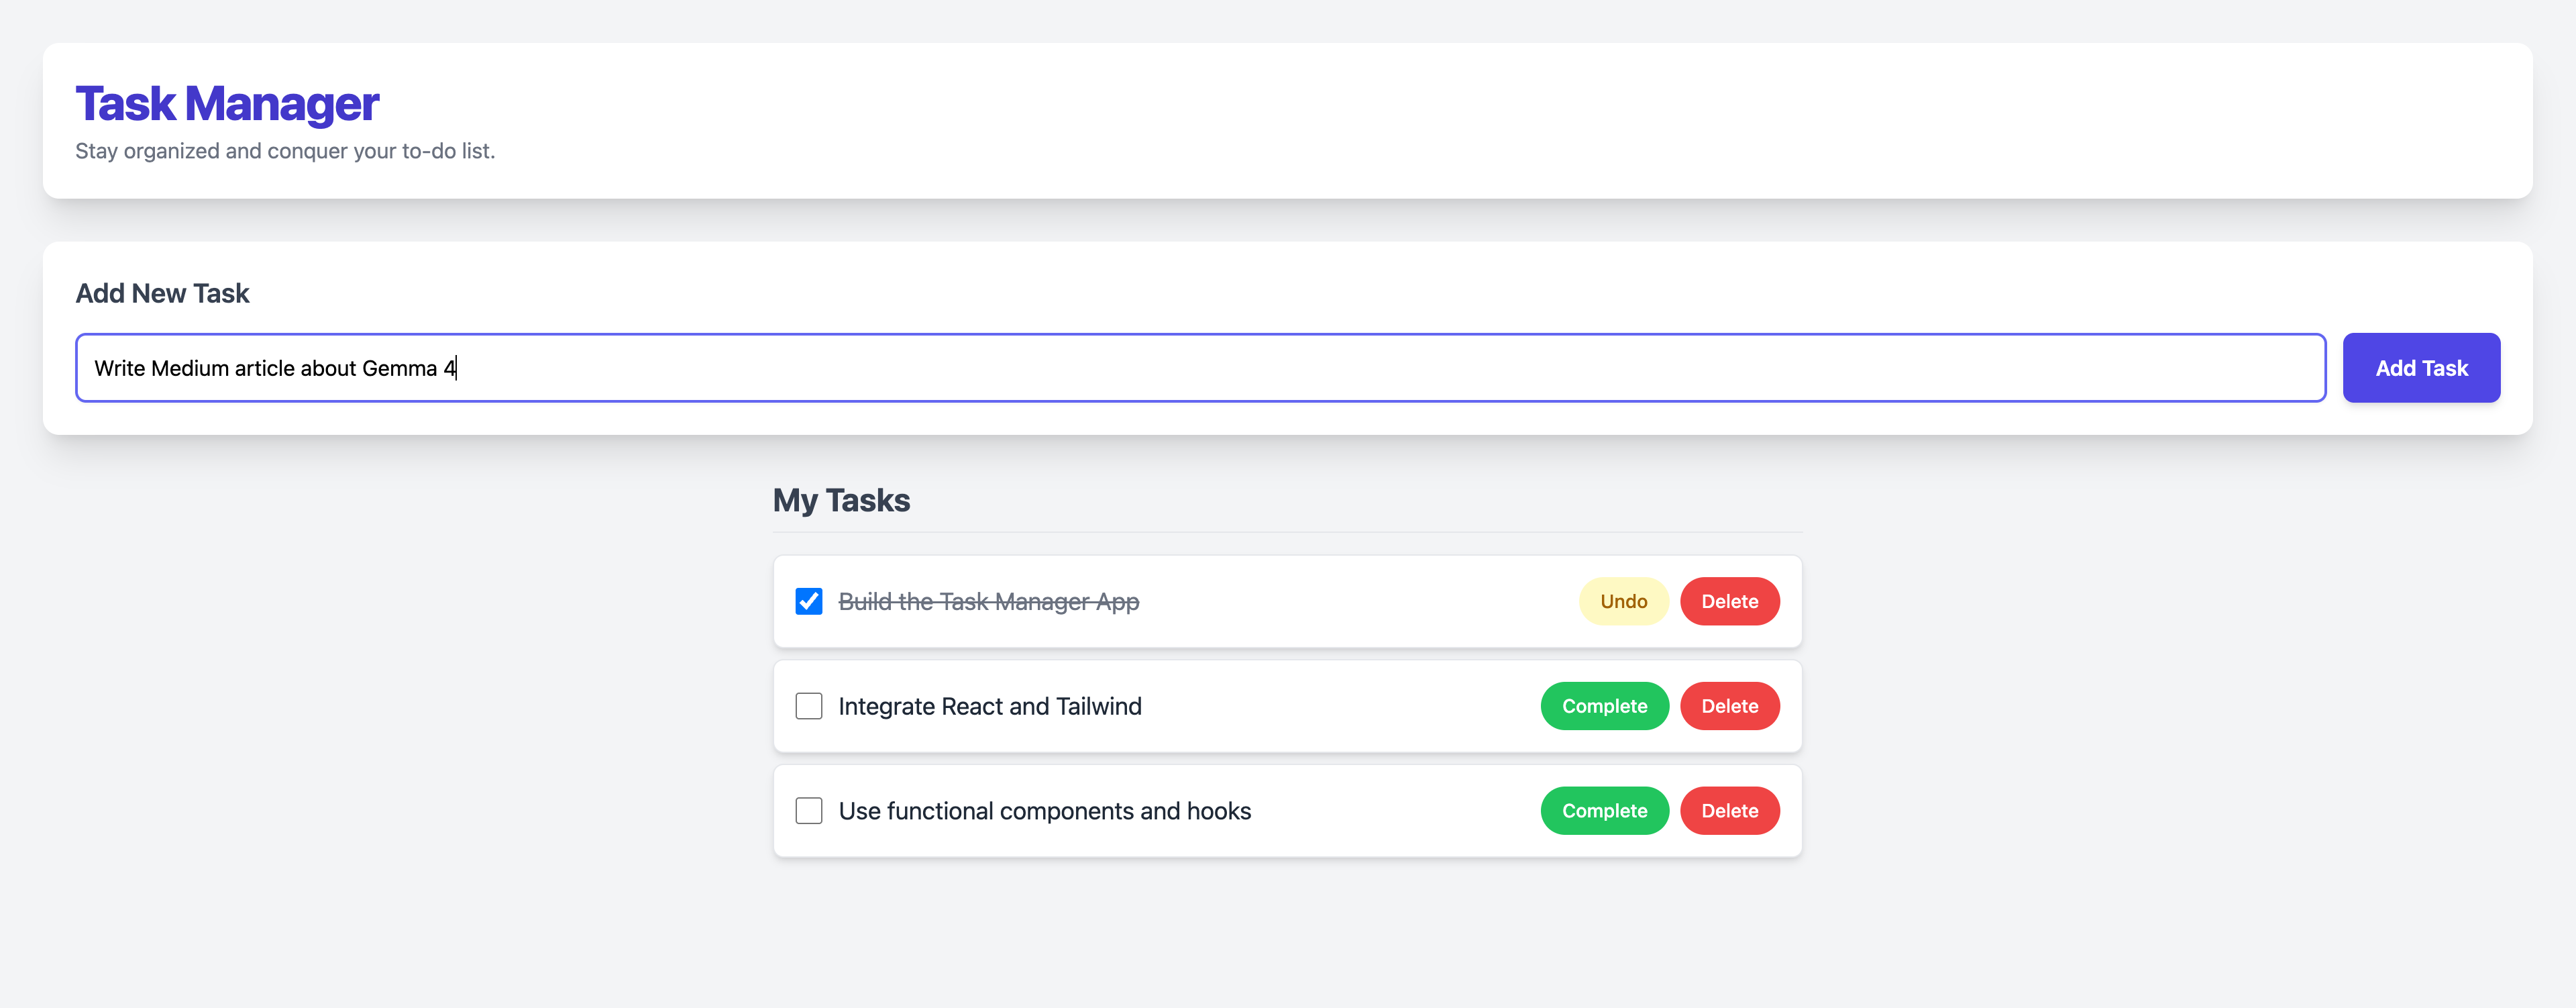Click the Task Manager title heading
This screenshot has height=1008, width=2576.
click(x=227, y=104)
